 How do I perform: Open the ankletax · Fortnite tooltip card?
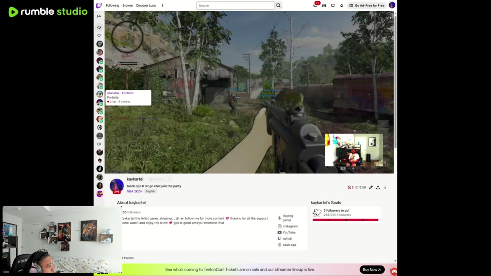(x=128, y=97)
